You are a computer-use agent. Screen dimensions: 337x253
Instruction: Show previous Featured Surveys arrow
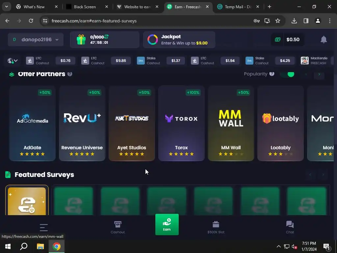coord(310,175)
